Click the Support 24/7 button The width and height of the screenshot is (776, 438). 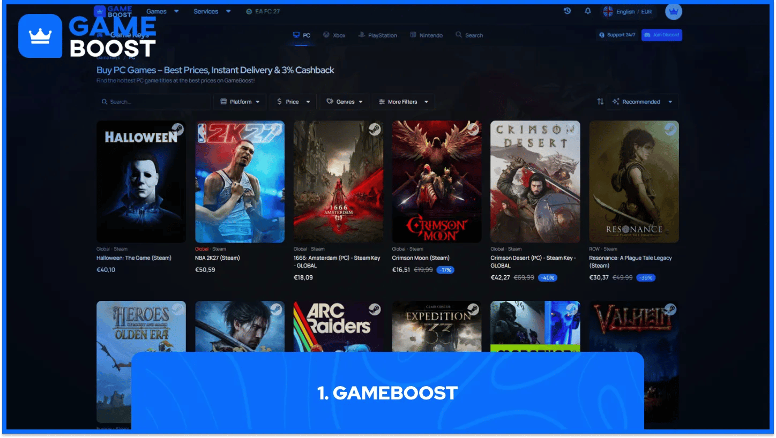[x=617, y=35]
